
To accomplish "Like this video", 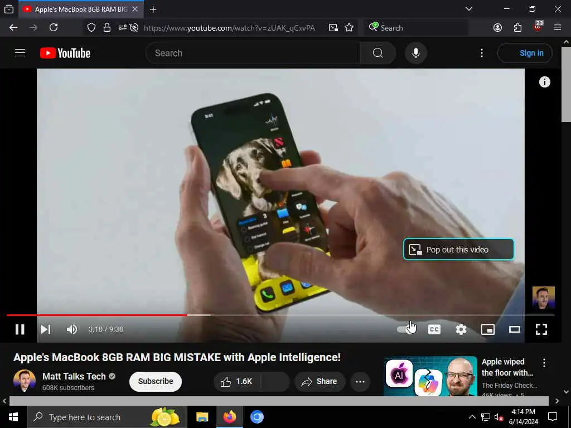I will (x=236, y=381).
